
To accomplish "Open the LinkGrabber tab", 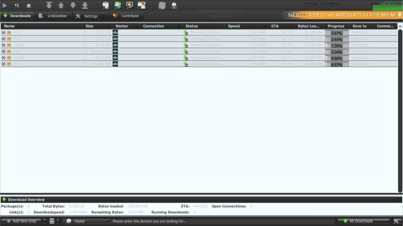I will pos(54,16).
